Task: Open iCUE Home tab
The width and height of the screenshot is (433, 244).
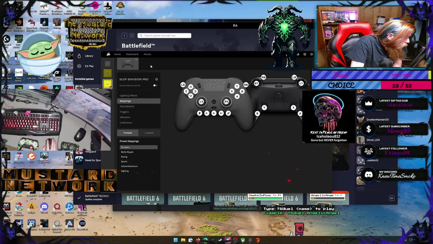Action: [117, 54]
